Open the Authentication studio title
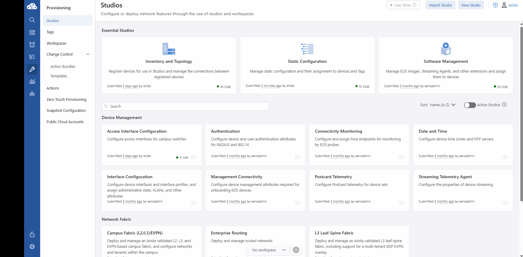The height and width of the screenshot is (257, 523). (225, 131)
